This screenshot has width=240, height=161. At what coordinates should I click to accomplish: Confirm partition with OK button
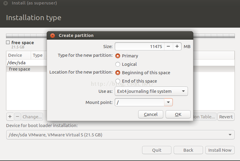(x=178, y=114)
